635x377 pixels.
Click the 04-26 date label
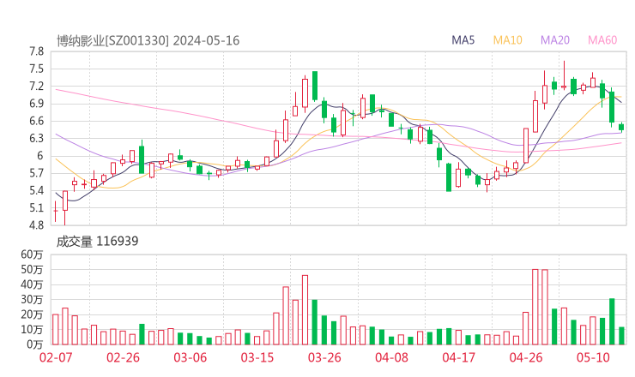pyautogui.click(x=526, y=357)
